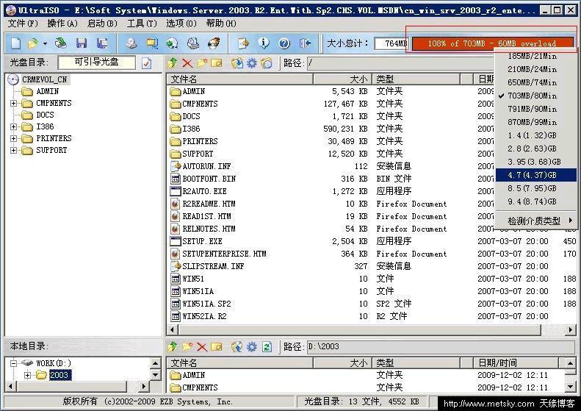Select 1.4(1.32)GB media size
Screen dimensions: 581x411
coord(535,135)
